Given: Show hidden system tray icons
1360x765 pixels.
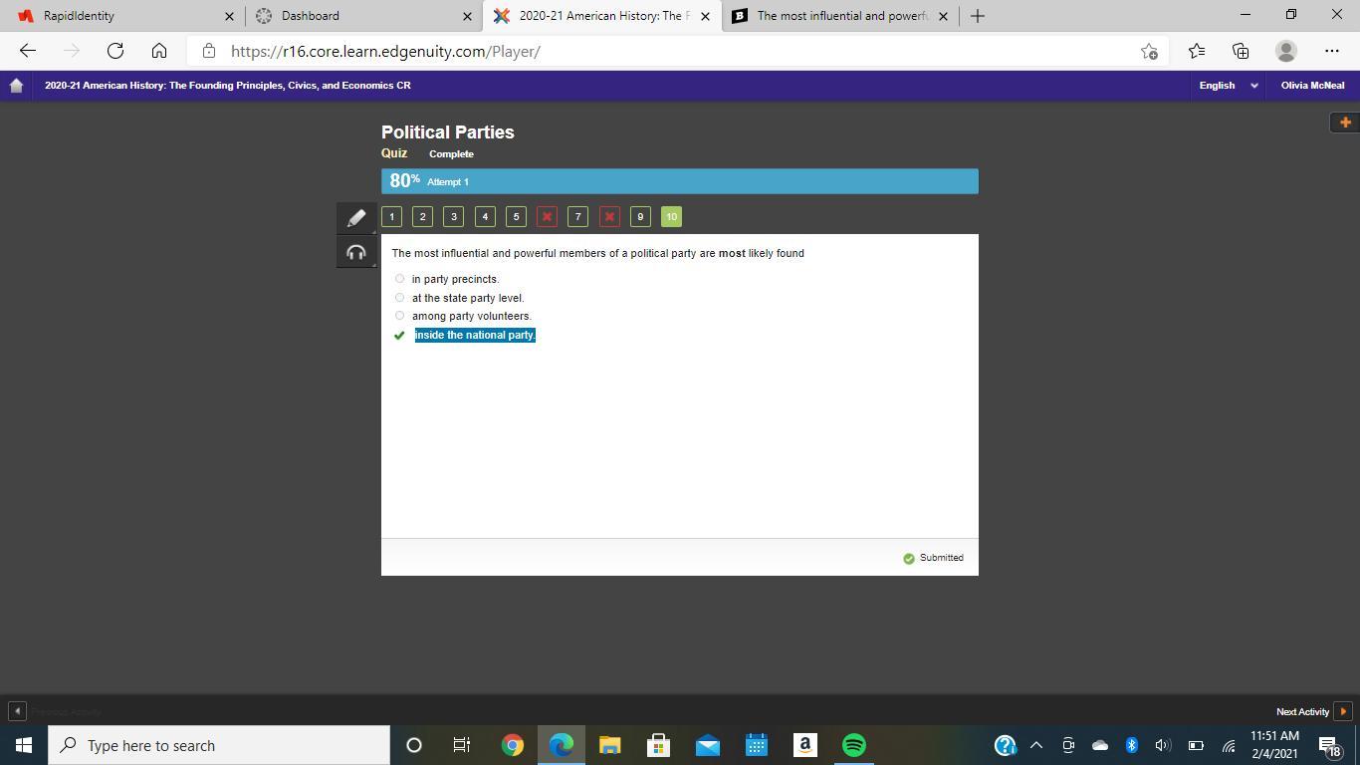Looking at the screenshot, I should (1035, 745).
